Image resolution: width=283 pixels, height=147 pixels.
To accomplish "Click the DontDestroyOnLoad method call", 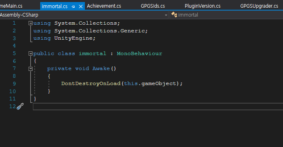I will (x=91, y=84).
